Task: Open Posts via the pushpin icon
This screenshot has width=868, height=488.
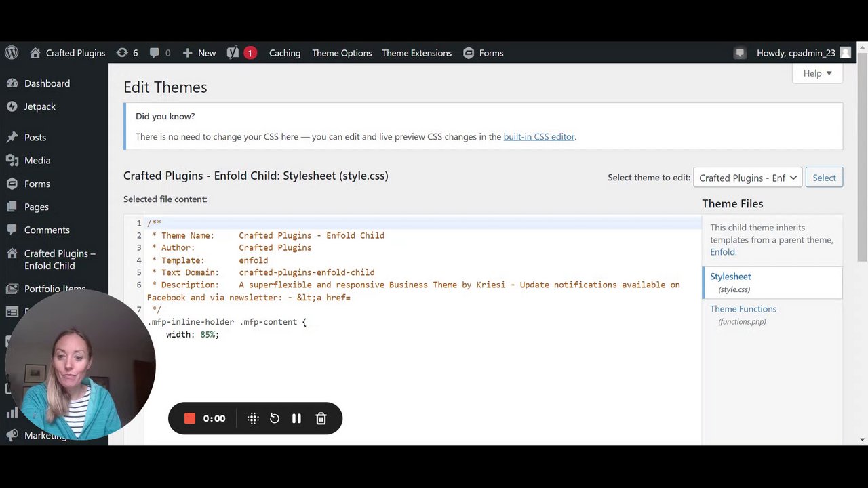Action: [12, 137]
